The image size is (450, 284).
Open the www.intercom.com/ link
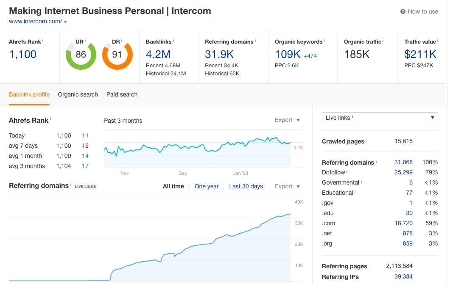[35, 21]
